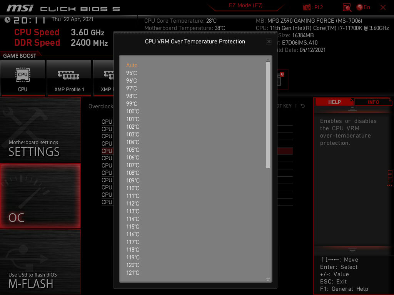Image resolution: width=394 pixels, height=295 pixels.
Task: Select 119°C in the list
Action: coord(132,257)
